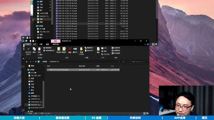Click Select all in the ribbon

click(x=116, y=48)
